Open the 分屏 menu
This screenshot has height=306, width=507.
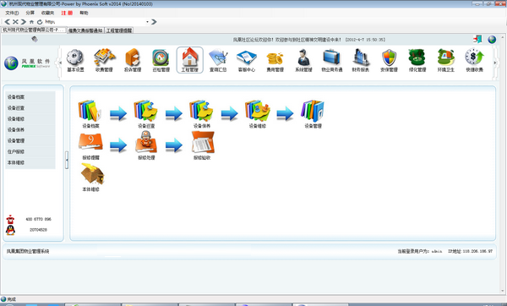[30, 13]
